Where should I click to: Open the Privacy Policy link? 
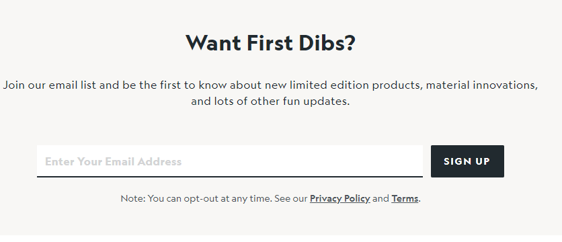click(x=339, y=198)
